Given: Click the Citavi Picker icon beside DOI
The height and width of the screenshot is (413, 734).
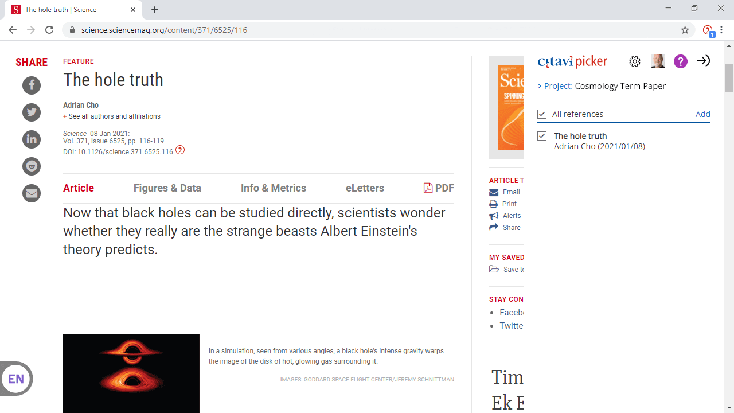Looking at the screenshot, I should click(180, 150).
